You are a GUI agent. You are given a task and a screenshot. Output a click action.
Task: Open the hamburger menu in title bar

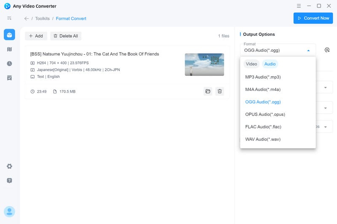pyautogui.click(x=299, y=6)
